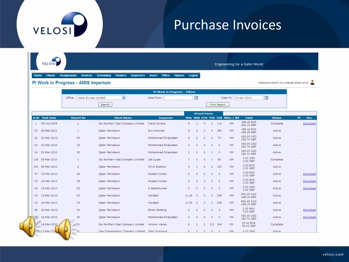The width and height of the screenshot is (349, 262).
Task: Click the inspector name 'Joe Lucas'
Action: coord(154,160)
